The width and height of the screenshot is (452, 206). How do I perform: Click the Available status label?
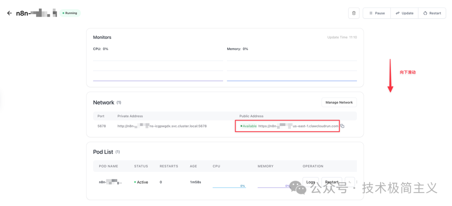[x=249, y=126]
